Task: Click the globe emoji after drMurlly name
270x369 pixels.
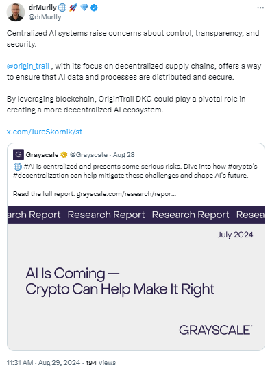Action: [62, 8]
